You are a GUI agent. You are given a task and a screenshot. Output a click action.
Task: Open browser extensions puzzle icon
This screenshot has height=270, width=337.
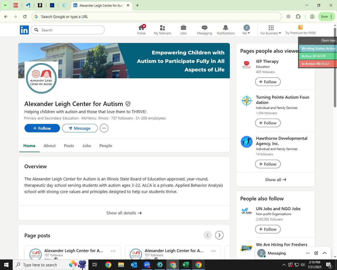click(x=298, y=17)
